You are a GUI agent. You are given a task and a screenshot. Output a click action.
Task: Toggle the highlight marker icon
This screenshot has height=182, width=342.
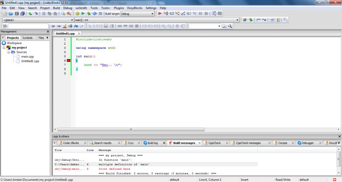pyautogui.click(x=65, y=26)
